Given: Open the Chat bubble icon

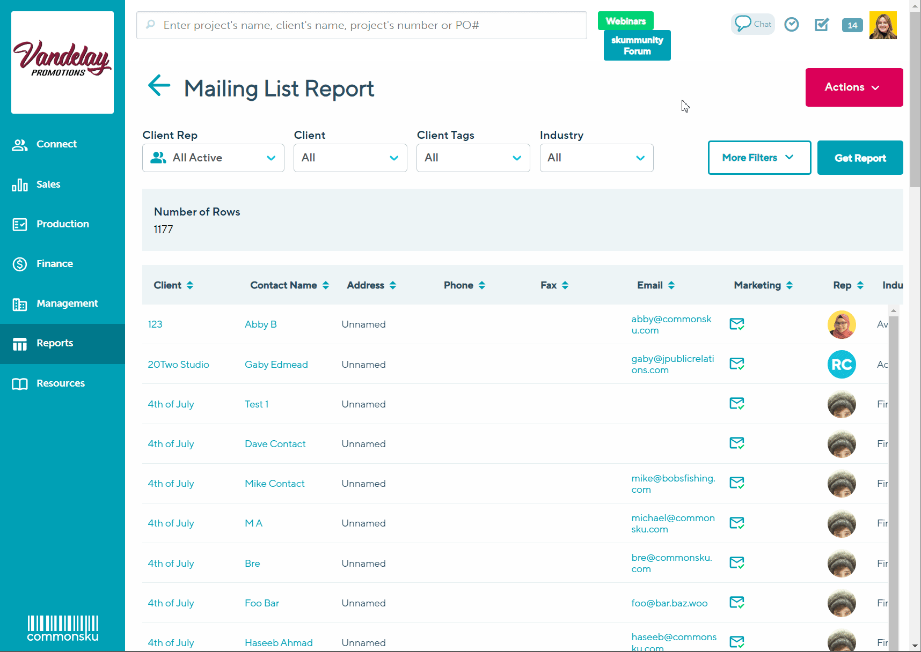Looking at the screenshot, I should point(752,24).
